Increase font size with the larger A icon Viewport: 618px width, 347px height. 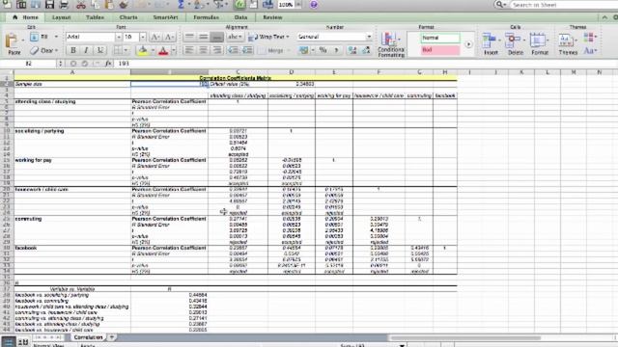click(155, 37)
